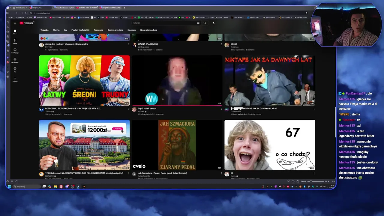Click the youtube.com address bar

[168, 13]
